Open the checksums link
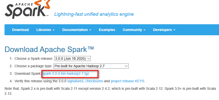The height and width of the screenshot is (100, 219). click(94, 81)
